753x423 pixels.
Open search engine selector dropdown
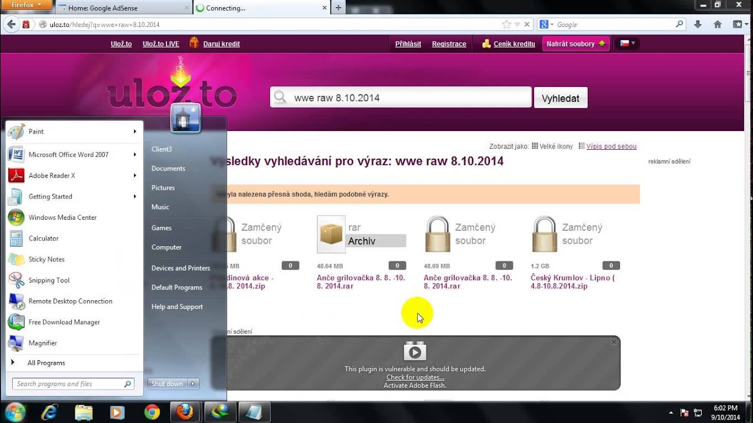tap(547, 25)
